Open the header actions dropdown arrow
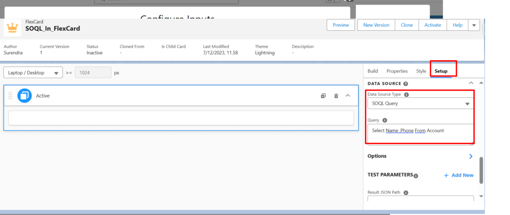Viewport: 510px width, 215px height. (474, 25)
